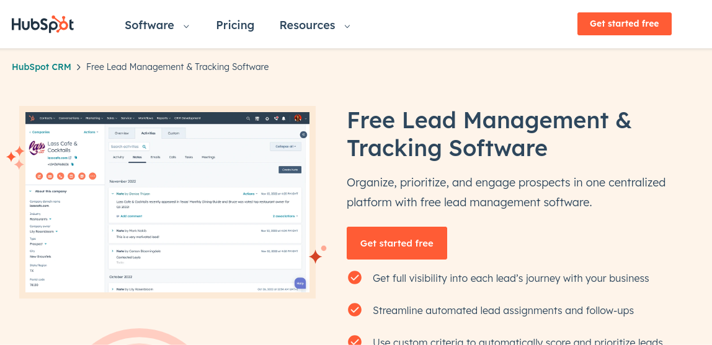The height and width of the screenshot is (345, 712).
Task: Click the Get started free button below the description
Action: coord(397,243)
